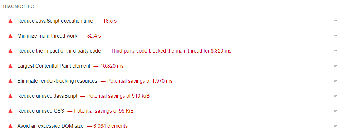Click red warning triangle beside JavaScript execution time
Viewport: 343px width, 133px height.
click(x=10, y=21)
